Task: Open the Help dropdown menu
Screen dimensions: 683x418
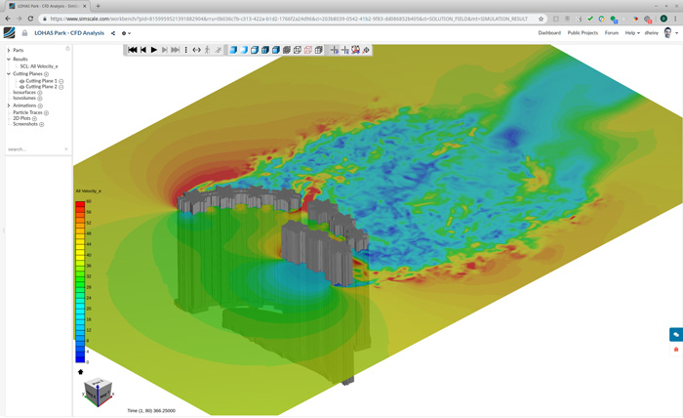Action: click(x=632, y=33)
